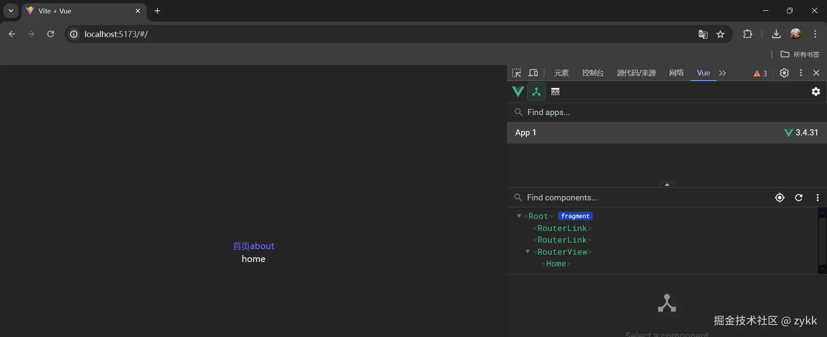827x337 pixels.
Task: Switch to the 网络 network tab
Action: coord(676,73)
